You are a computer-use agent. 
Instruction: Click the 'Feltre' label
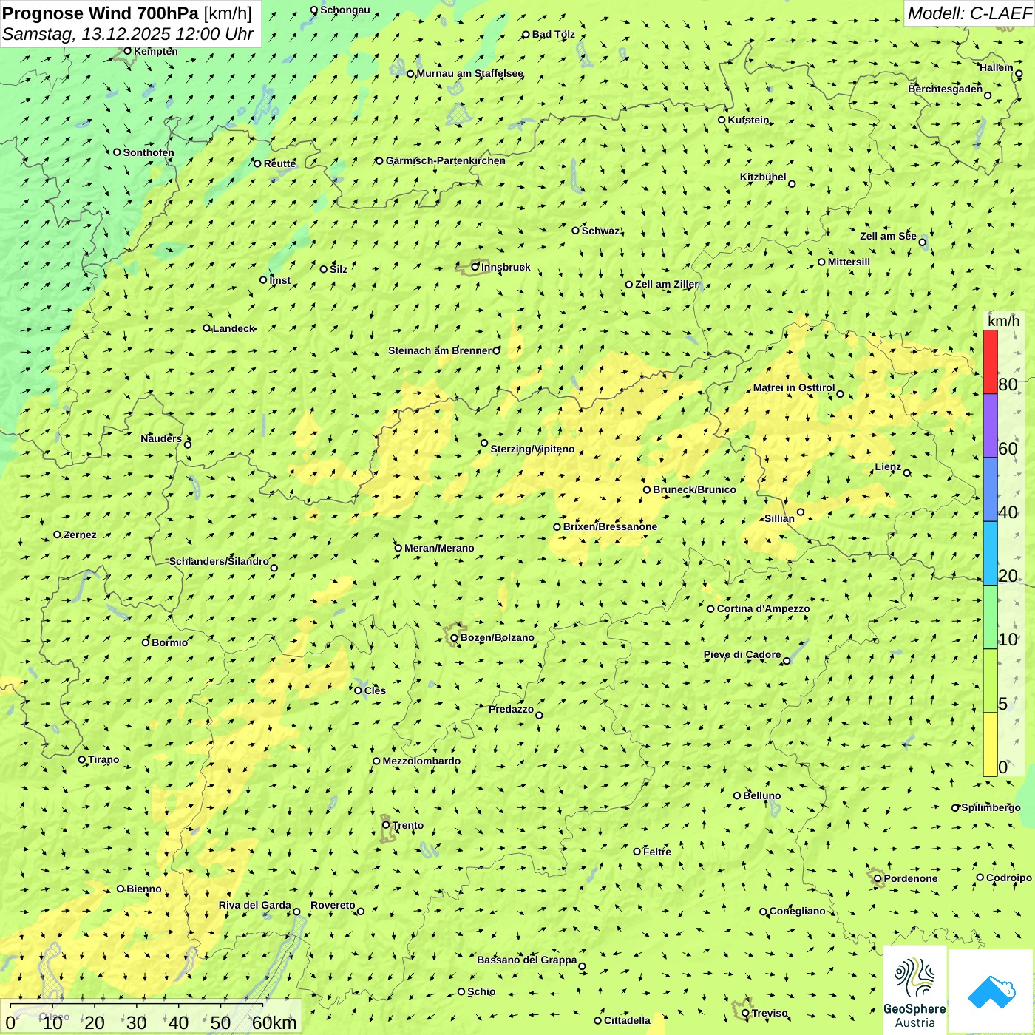point(657,852)
